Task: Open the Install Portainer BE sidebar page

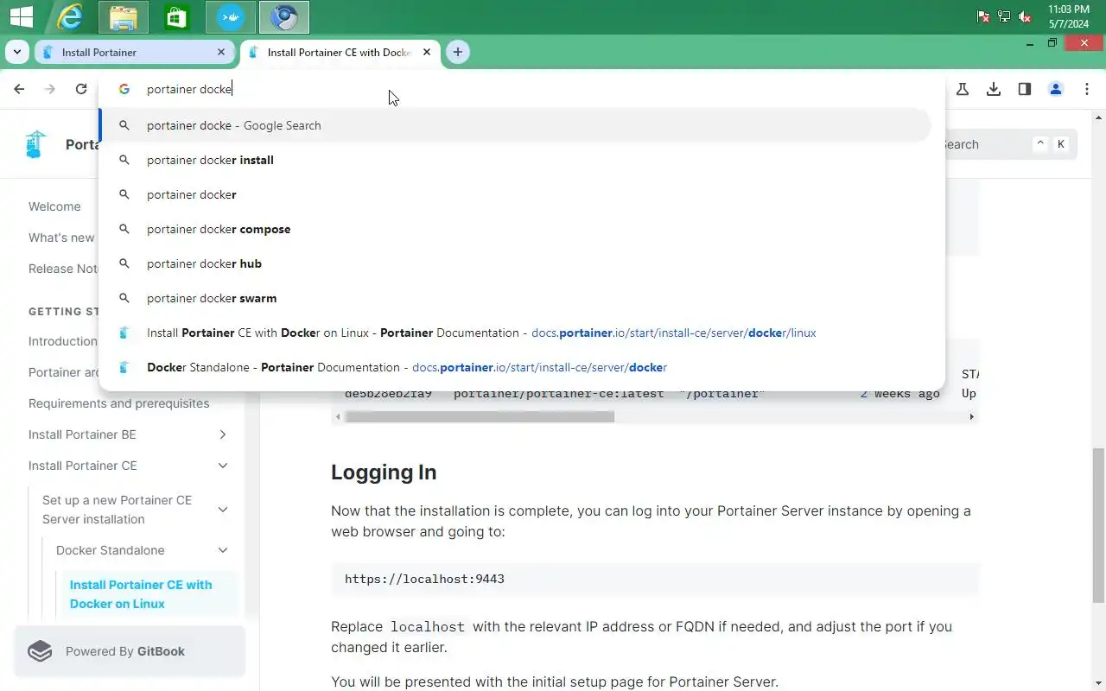Action: [82, 434]
